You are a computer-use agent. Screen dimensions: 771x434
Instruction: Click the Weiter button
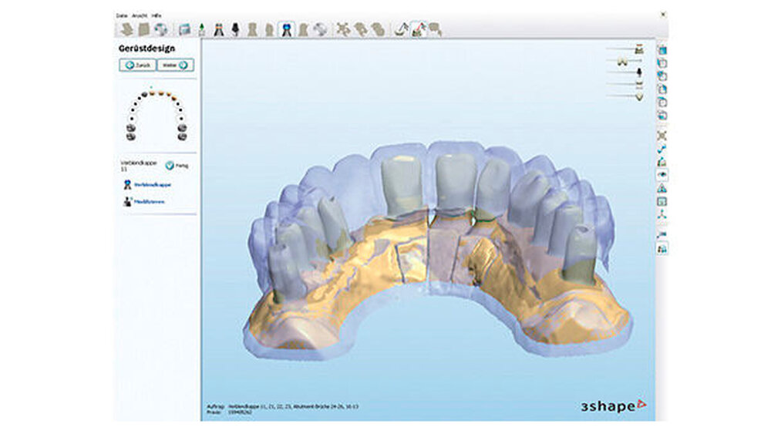174,66
